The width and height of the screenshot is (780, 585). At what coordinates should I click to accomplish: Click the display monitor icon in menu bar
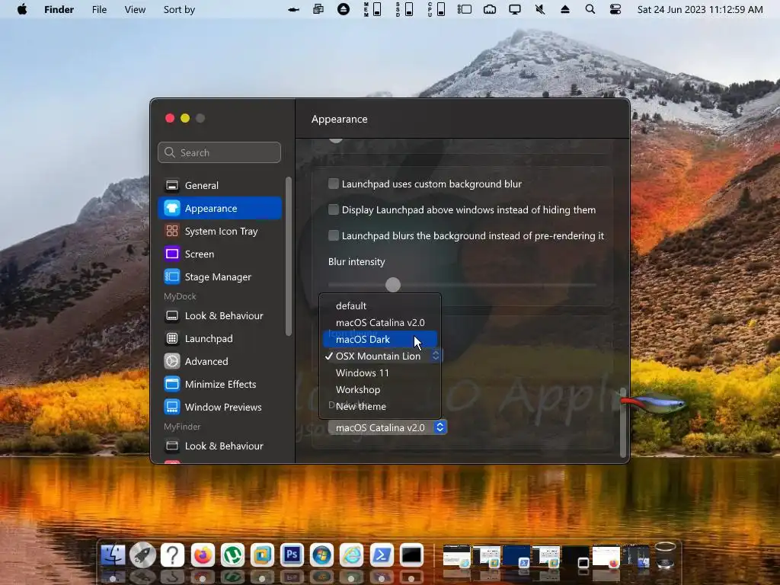coord(515,9)
